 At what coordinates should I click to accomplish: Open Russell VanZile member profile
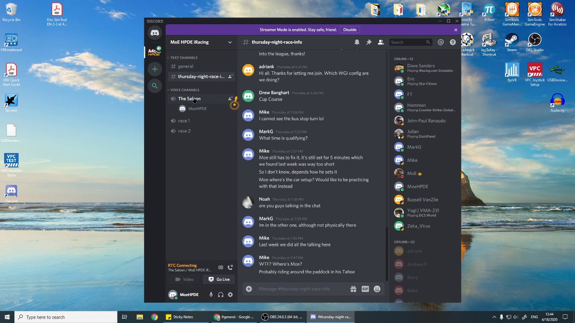pyautogui.click(x=425, y=200)
